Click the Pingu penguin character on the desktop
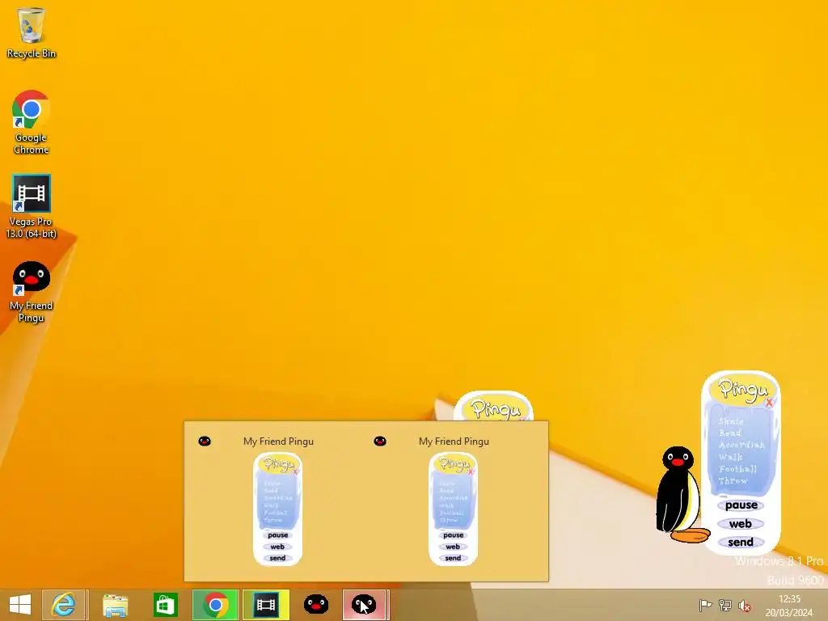The width and height of the screenshot is (828, 621). 681,495
